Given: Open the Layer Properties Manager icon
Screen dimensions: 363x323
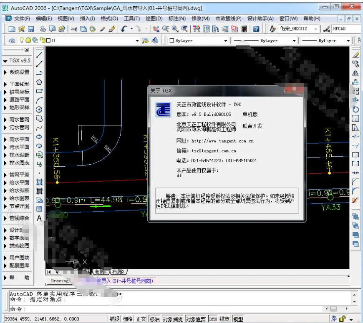Looking at the screenshot, I should [x=12, y=40].
